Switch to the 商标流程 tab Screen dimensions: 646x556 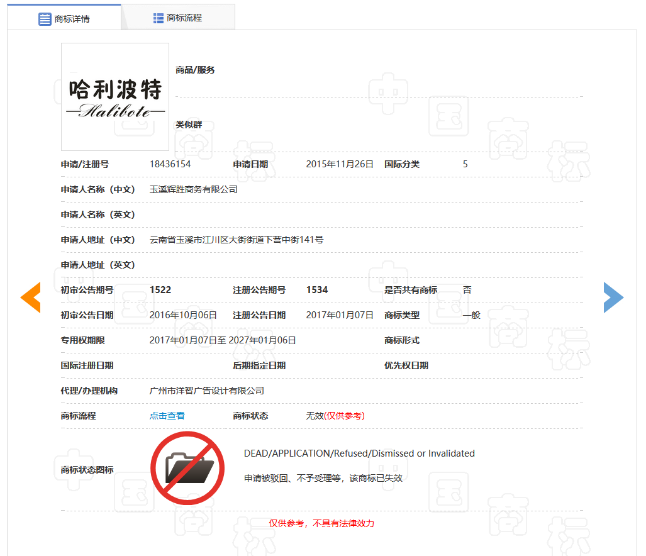178,18
